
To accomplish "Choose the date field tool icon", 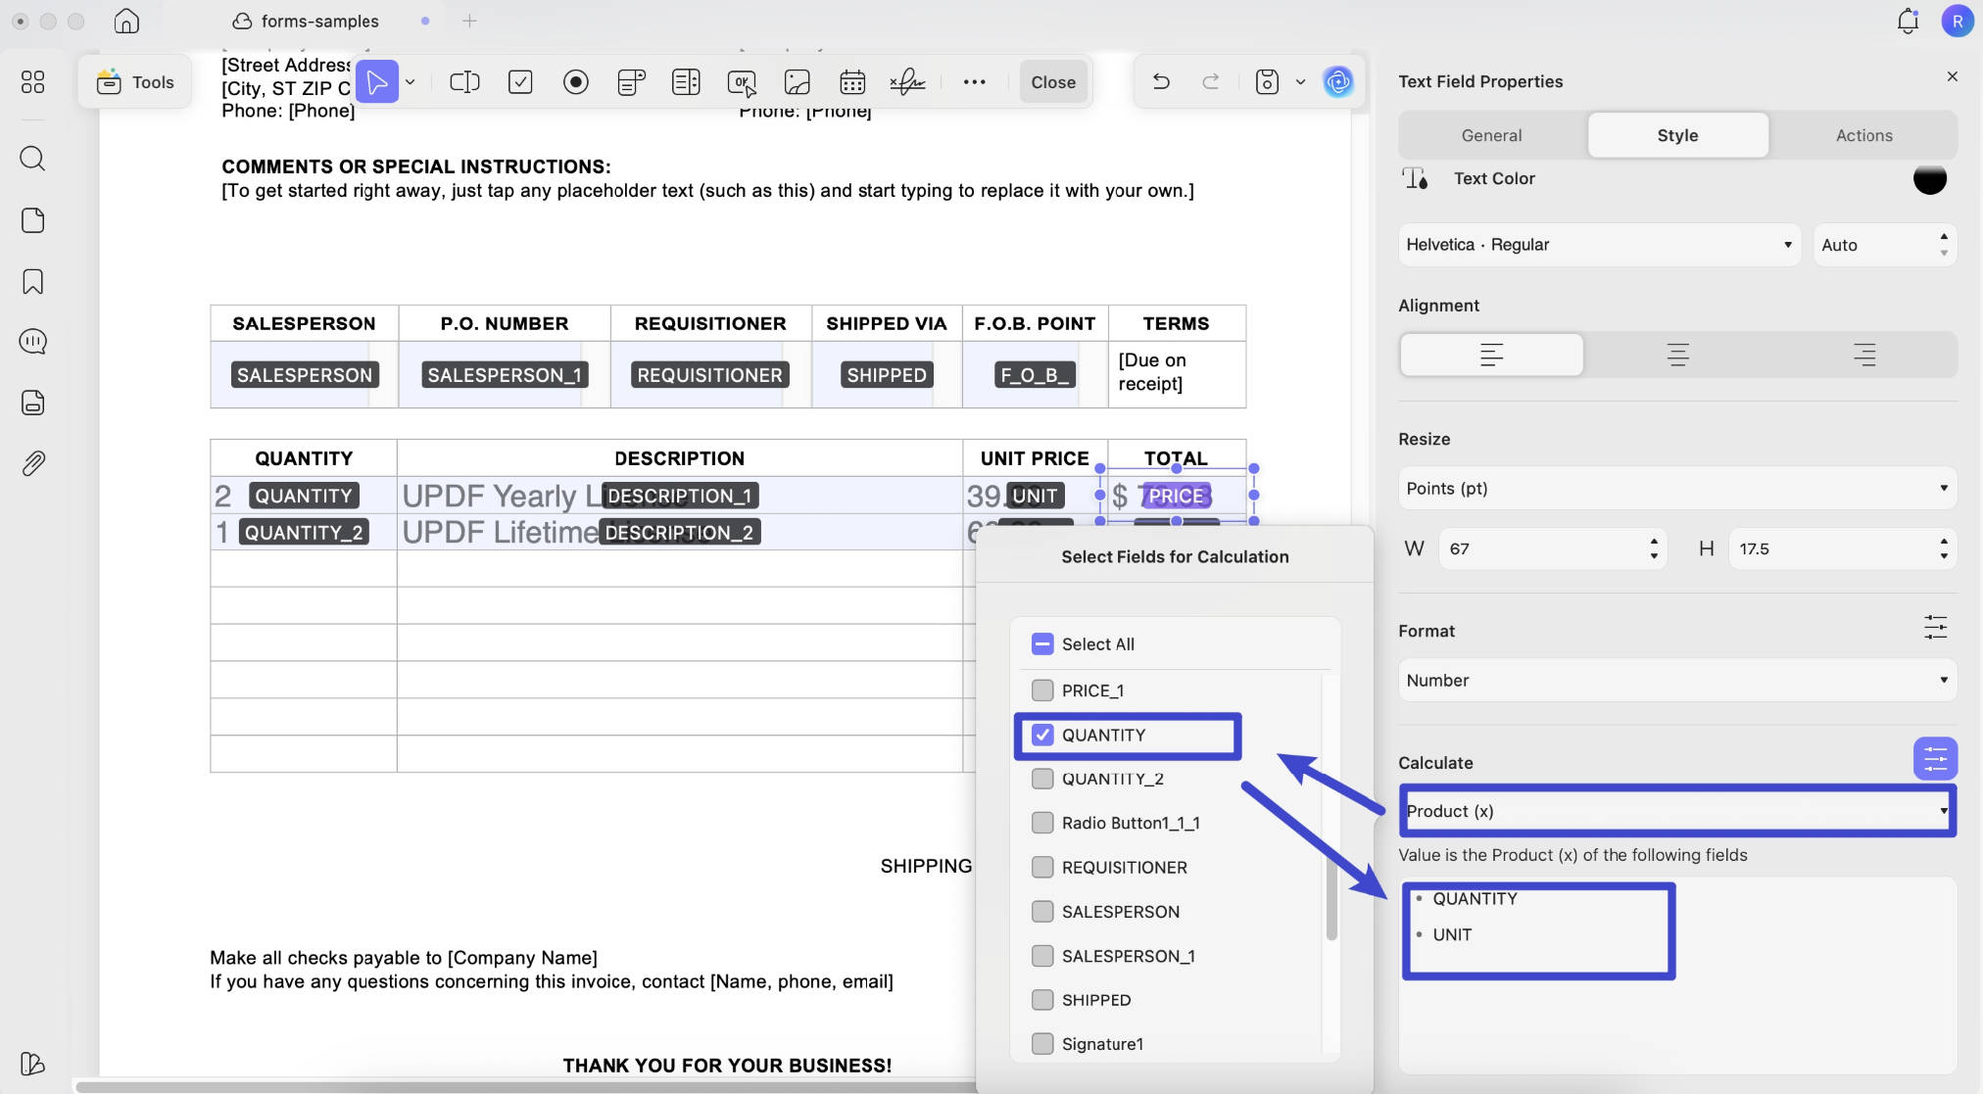I will 852,82.
